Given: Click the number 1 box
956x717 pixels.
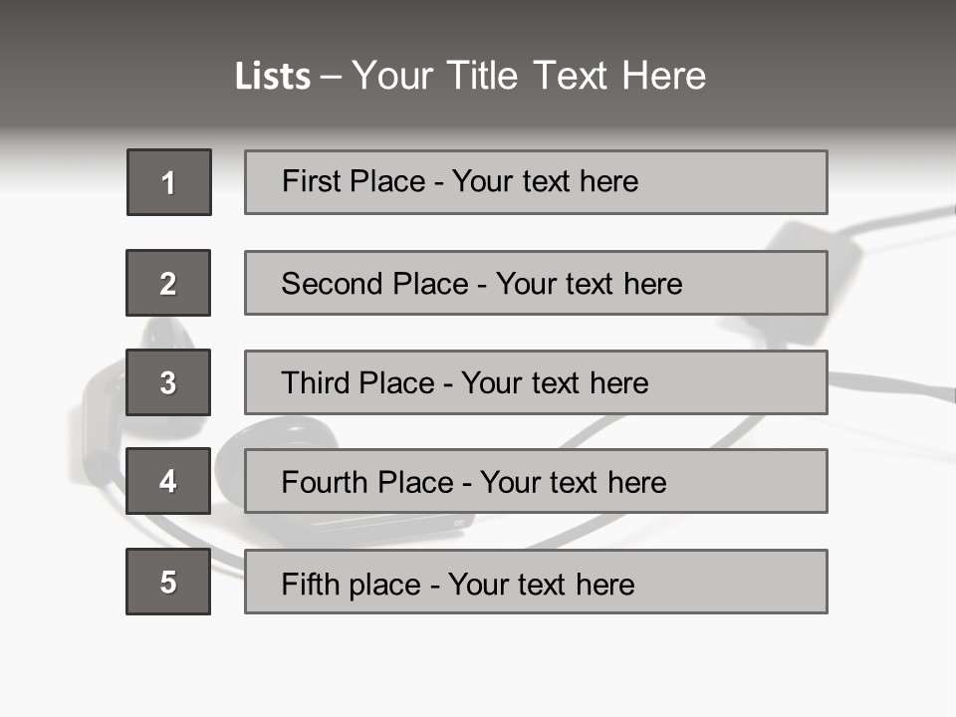Looking at the screenshot, I should (x=169, y=182).
